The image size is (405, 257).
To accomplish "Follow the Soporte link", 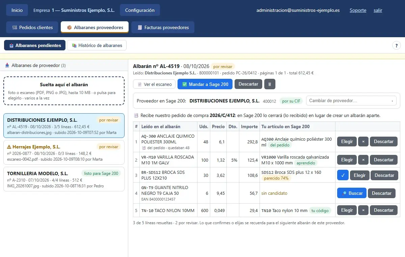I will (358, 10).
